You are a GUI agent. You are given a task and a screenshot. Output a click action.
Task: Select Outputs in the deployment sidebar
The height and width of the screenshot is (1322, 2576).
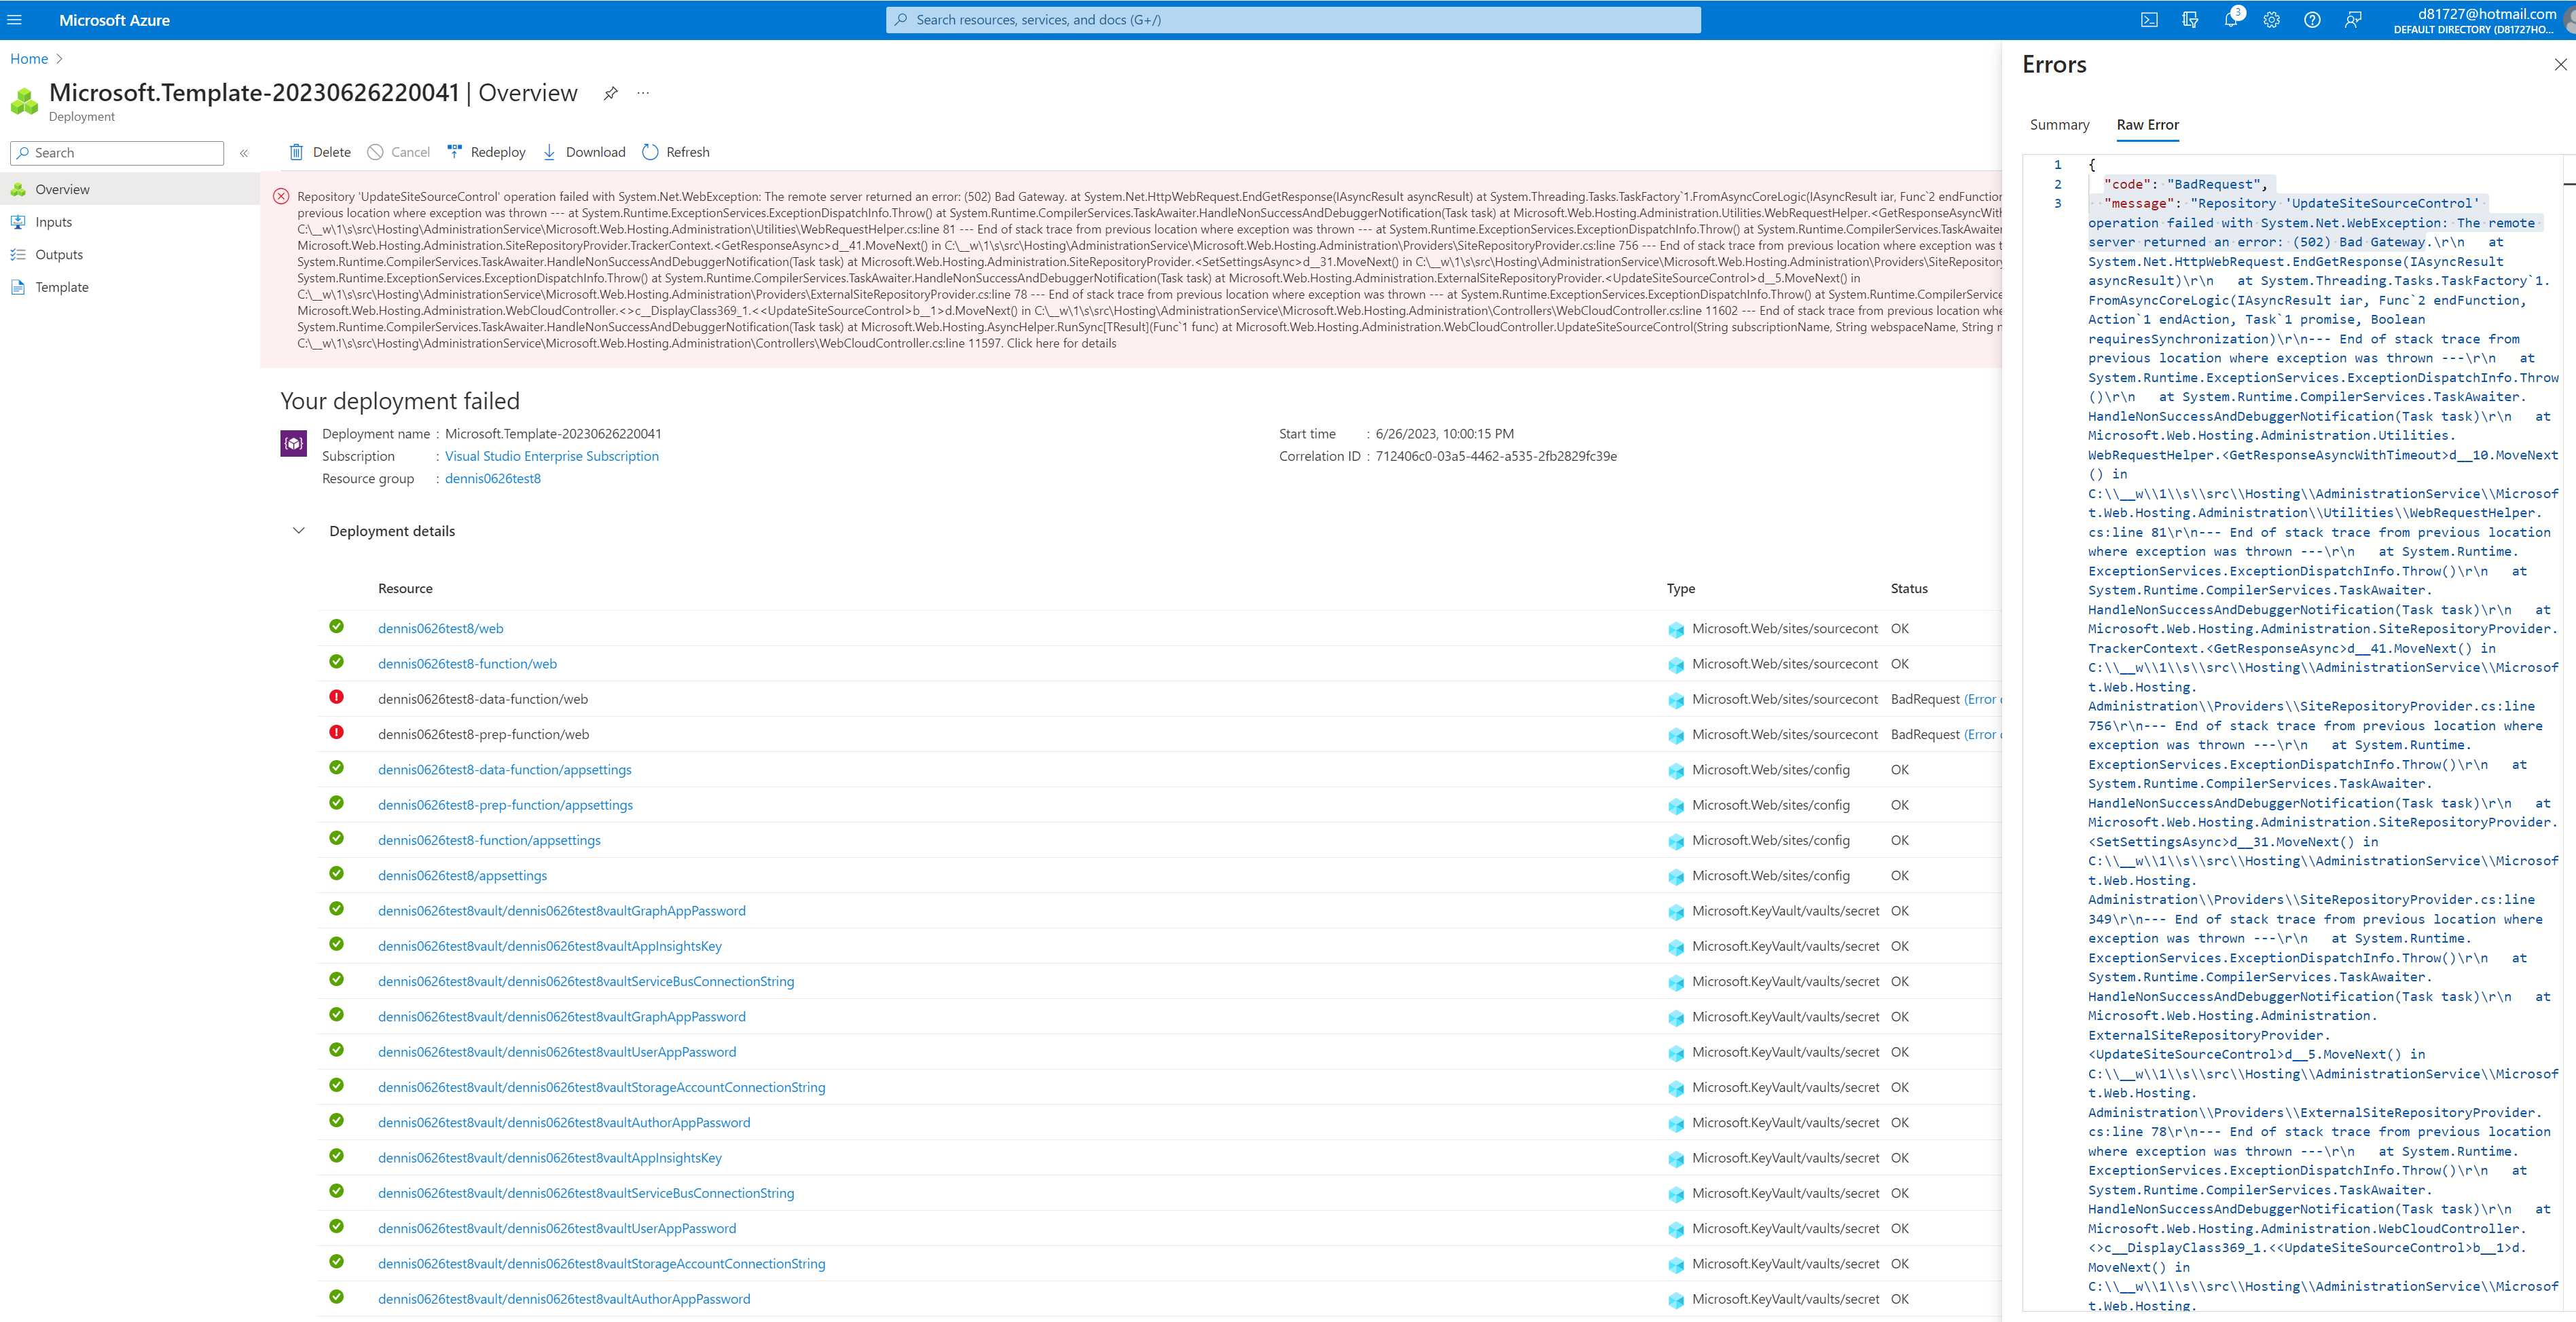pos(60,254)
